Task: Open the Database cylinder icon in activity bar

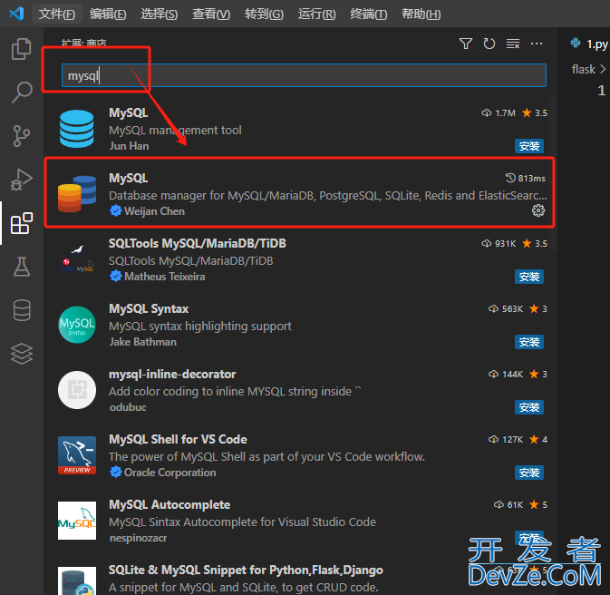Action: [22, 310]
